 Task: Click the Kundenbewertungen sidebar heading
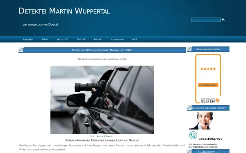[x=208, y=49]
